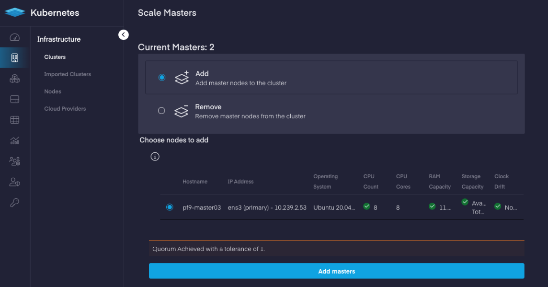
Task: Select the pf9-master03 node radio button
Action: tap(170, 207)
